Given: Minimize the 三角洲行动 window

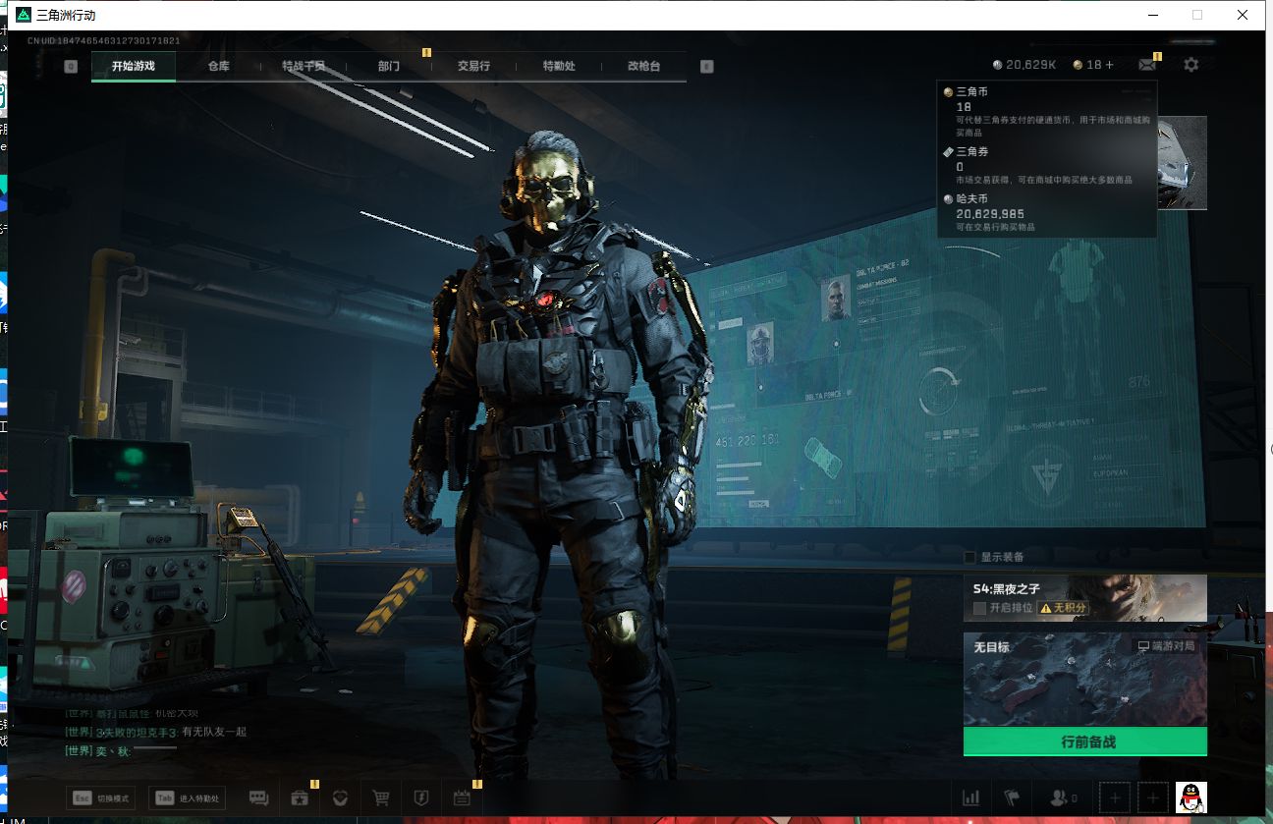Looking at the screenshot, I should click(1152, 15).
